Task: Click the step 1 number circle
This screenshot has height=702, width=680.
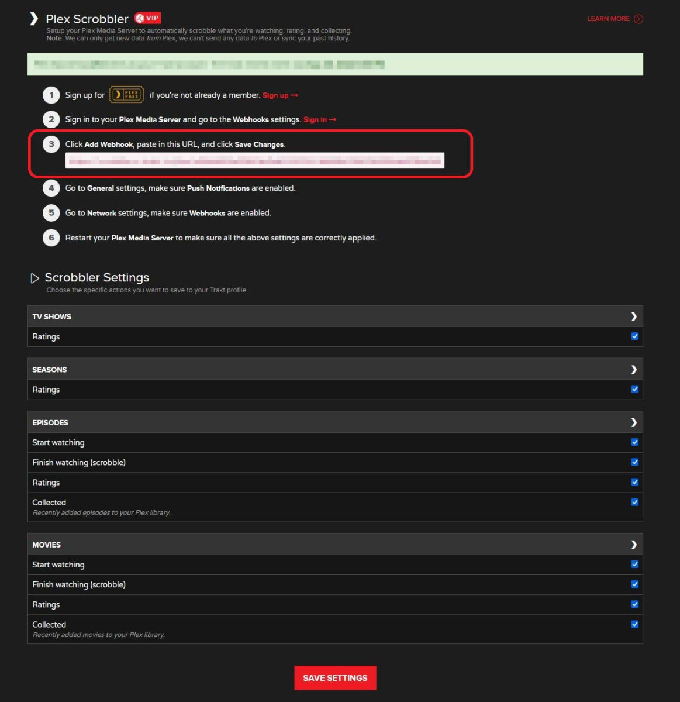Action: [51, 95]
